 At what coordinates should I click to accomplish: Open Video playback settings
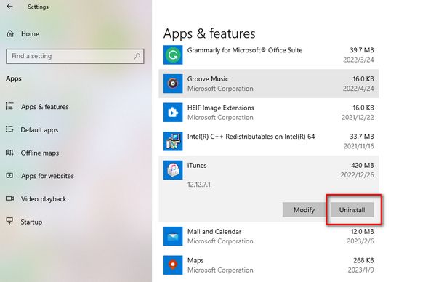click(44, 199)
